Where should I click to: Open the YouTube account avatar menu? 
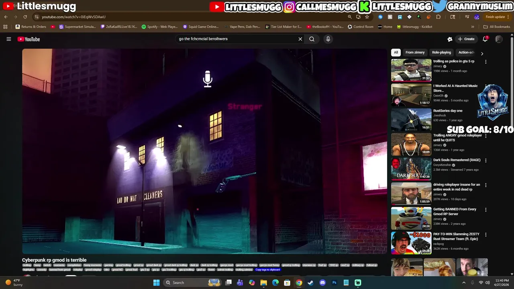point(499,39)
